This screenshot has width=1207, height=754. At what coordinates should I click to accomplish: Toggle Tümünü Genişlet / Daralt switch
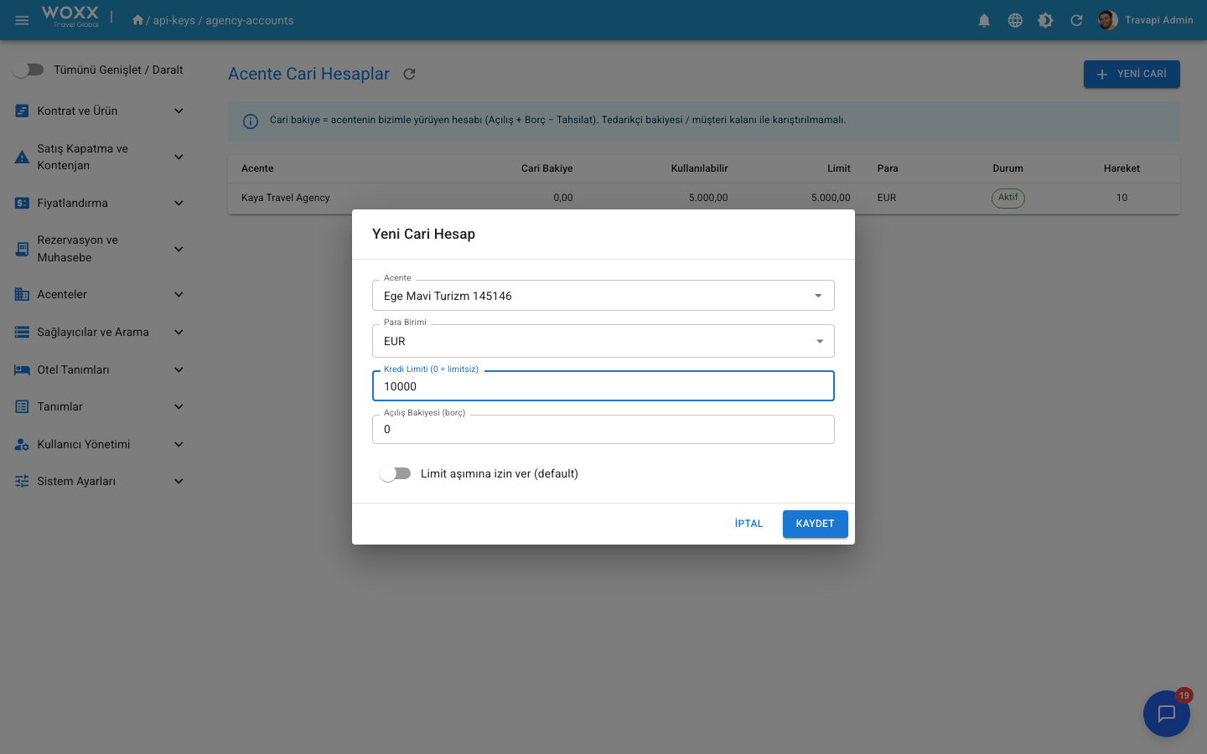28,70
